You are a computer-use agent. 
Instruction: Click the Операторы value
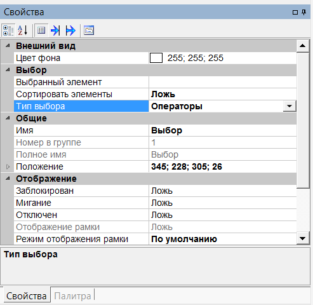tap(176, 106)
